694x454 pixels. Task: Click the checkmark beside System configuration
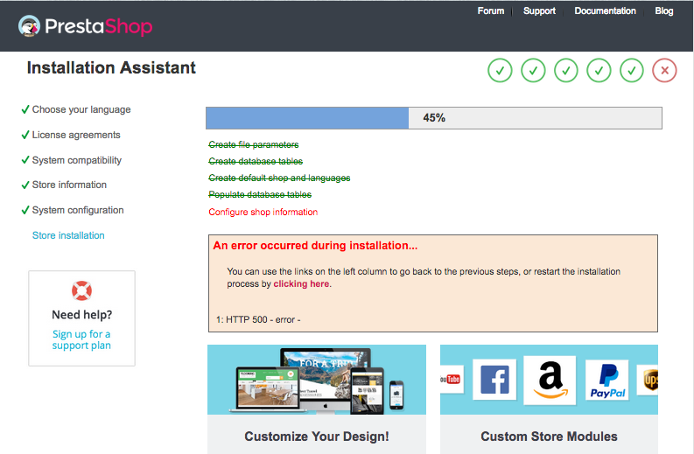point(25,210)
